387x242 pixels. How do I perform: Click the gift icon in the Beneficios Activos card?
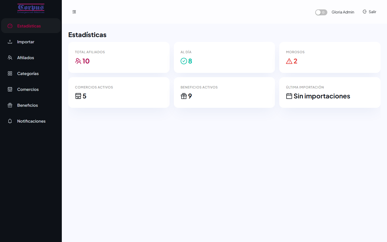[184, 96]
